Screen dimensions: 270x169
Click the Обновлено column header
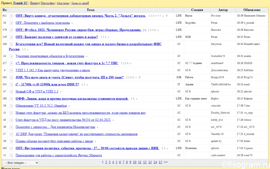click(252, 10)
